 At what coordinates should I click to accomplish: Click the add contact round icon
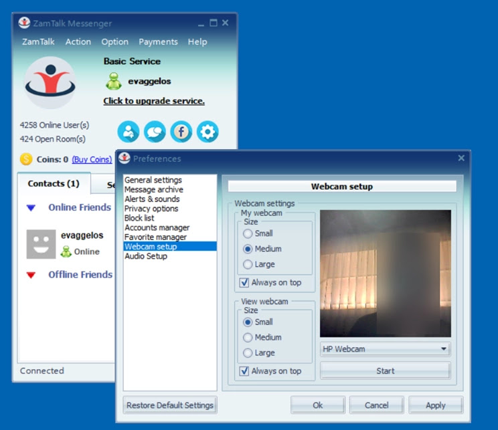[129, 132]
